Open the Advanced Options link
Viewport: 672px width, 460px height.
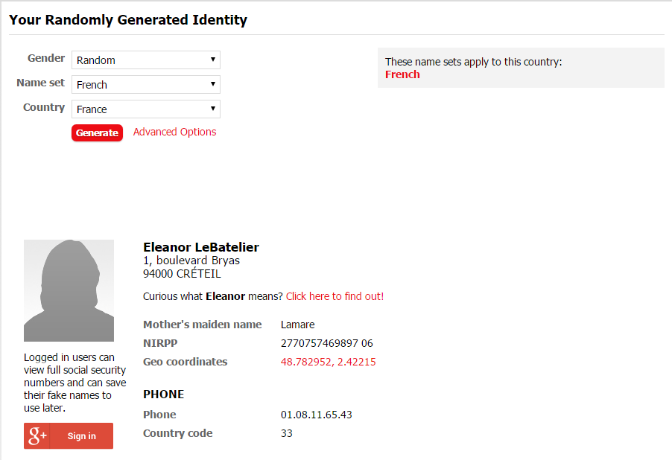[x=174, y=132]
